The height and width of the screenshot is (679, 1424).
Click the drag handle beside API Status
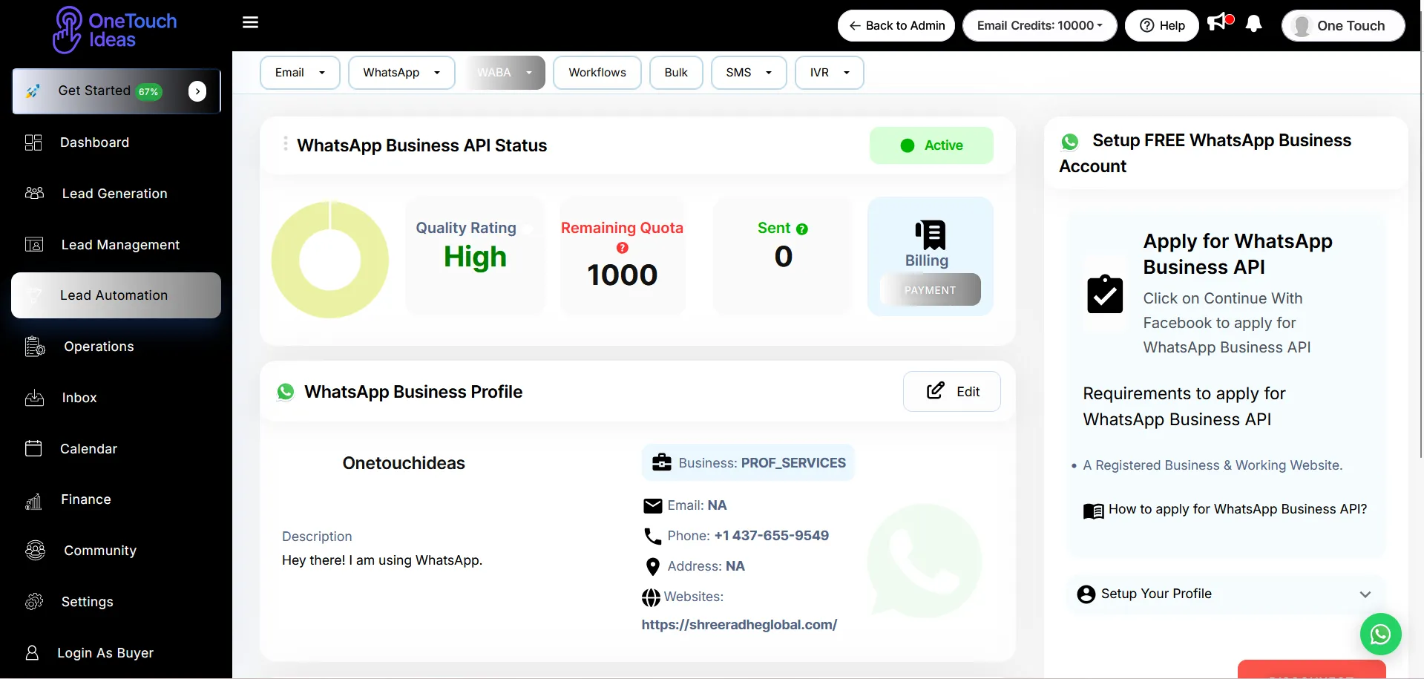285,144
